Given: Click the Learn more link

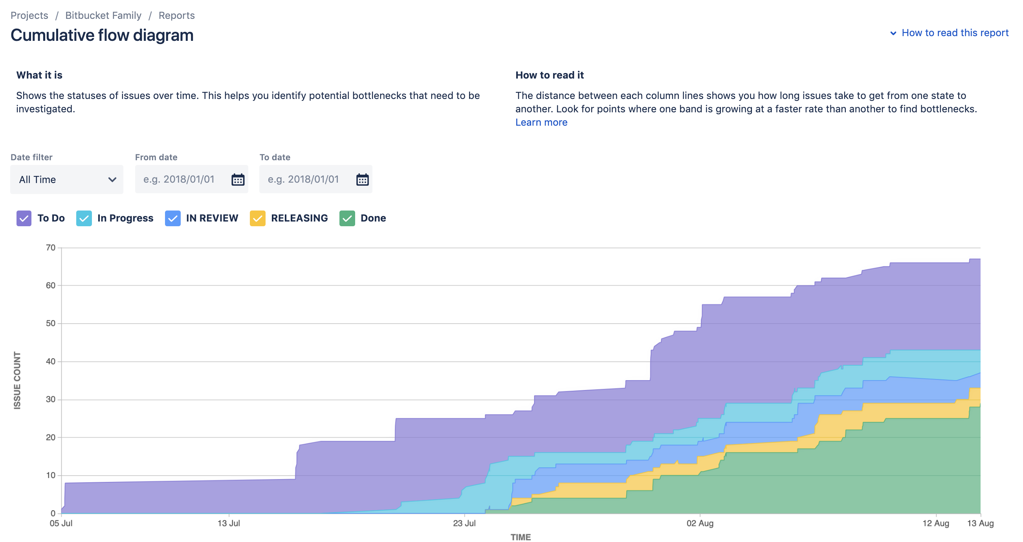Looking at the screenshot, I should 541,123.
